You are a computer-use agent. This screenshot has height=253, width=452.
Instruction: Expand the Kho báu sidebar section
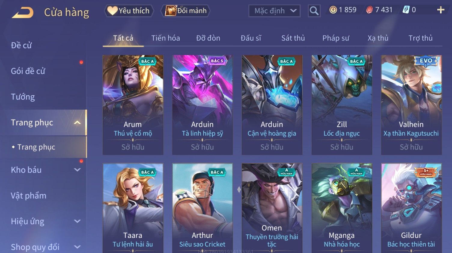[77, 170]
